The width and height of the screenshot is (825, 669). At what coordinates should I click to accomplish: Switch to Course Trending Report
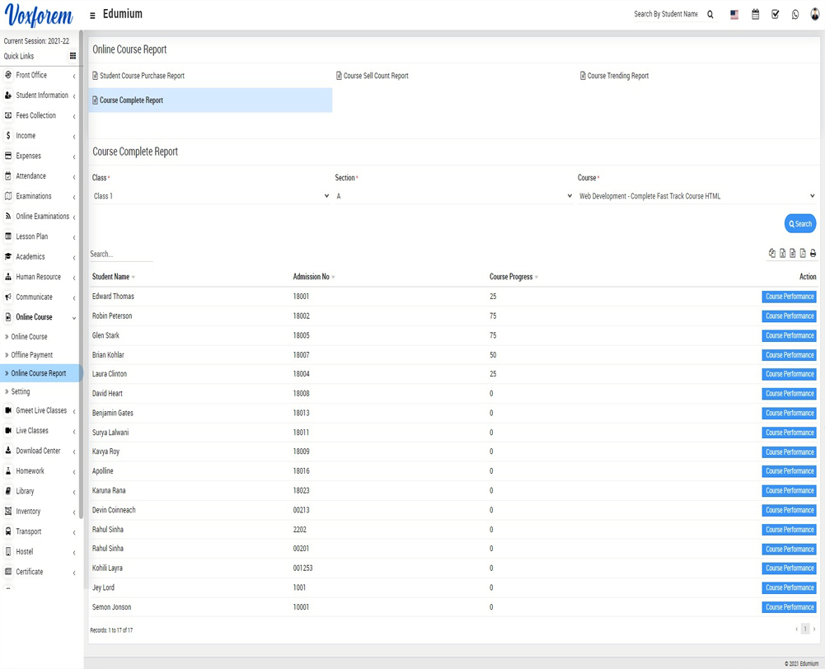pyautogui.click(x=617, y=76)
